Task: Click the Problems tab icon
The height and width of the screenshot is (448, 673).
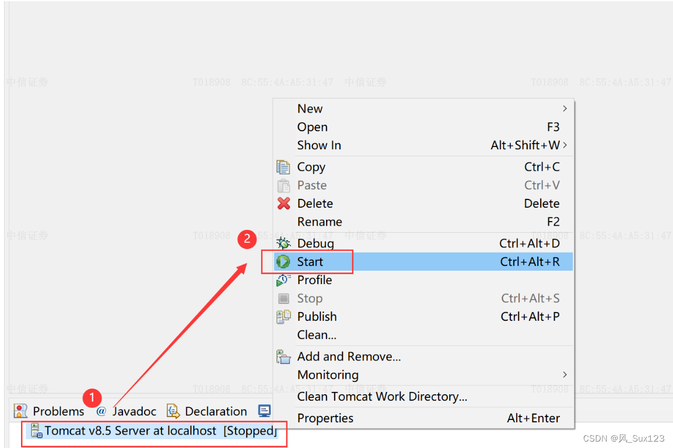Action: [20, 411]
